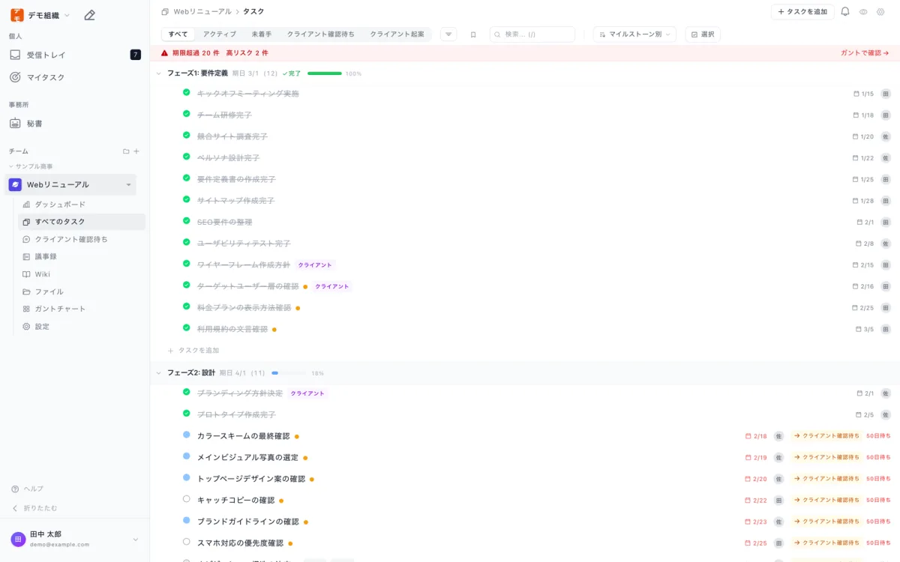900x562 pixels.
Task: Uncheck completed task 競合サイト調査完了
Action: [187, 136]
